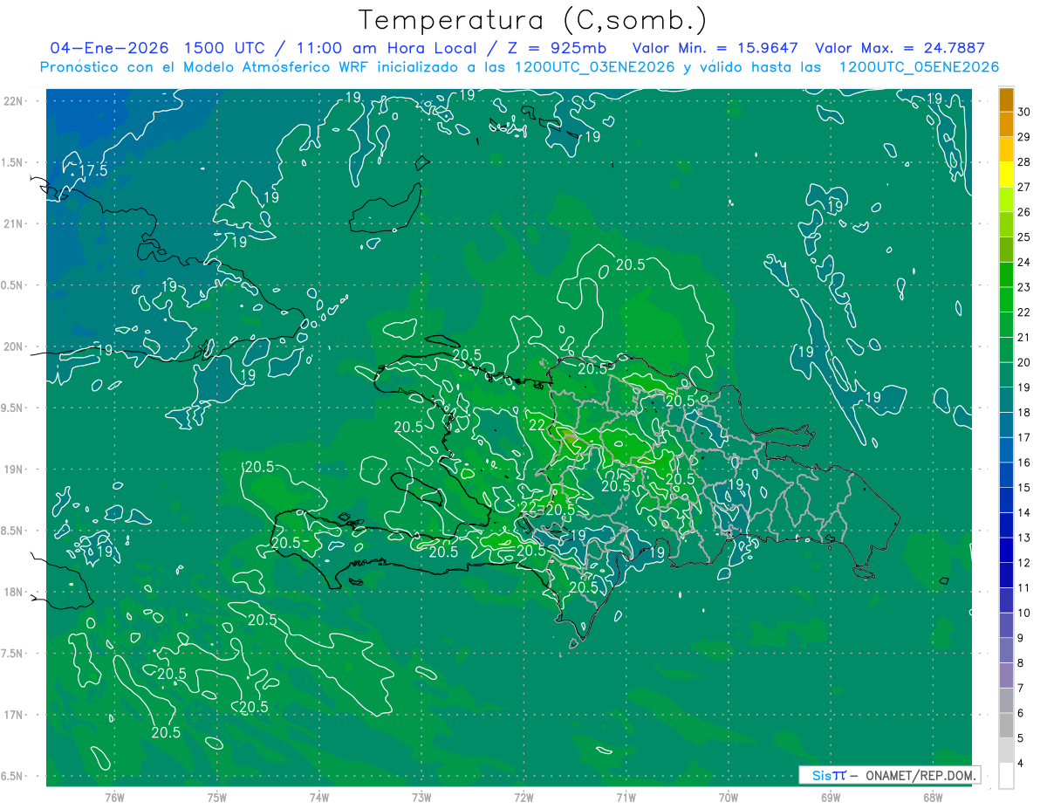
Task: Click "Valor Max. = 24.7887" text
Action: (x=900, y=48)
